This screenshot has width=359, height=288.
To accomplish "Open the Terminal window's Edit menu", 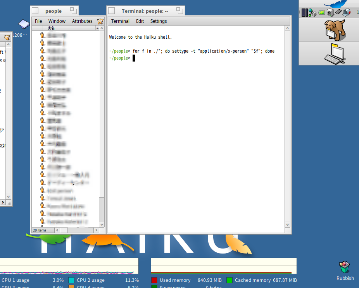I will (x=140, y=21).
